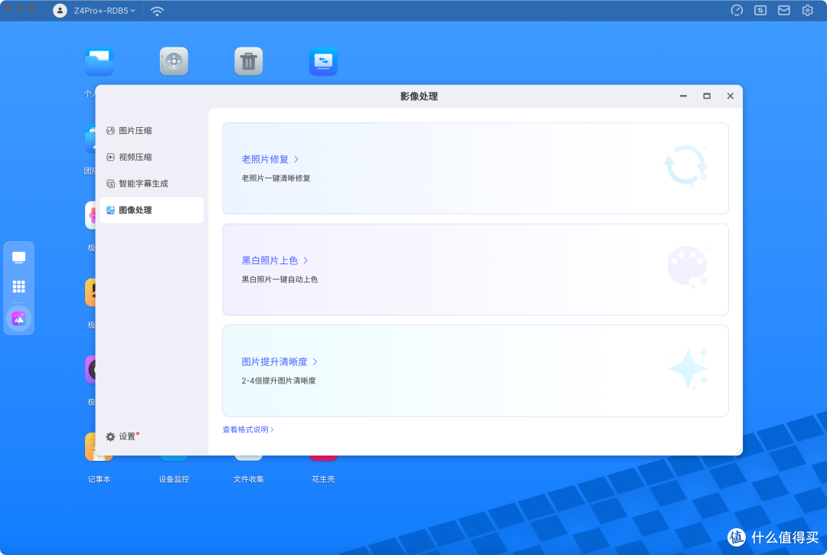
Task: Click the 视频压缩 sidebar play icon
Action: (x=110, y=157)
